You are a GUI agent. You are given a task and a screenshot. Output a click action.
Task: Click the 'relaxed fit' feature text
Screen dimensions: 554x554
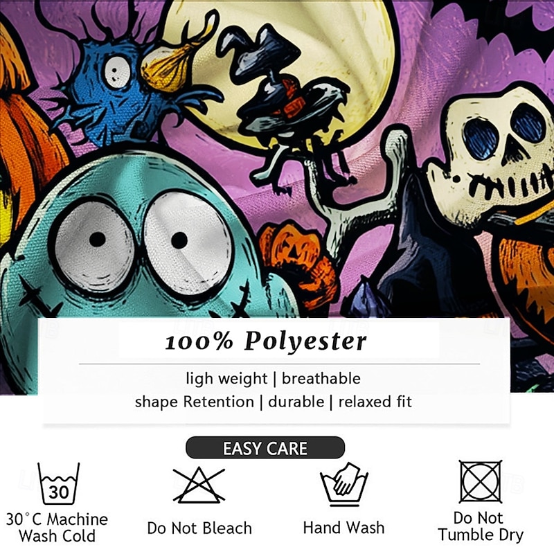(375, 402)
